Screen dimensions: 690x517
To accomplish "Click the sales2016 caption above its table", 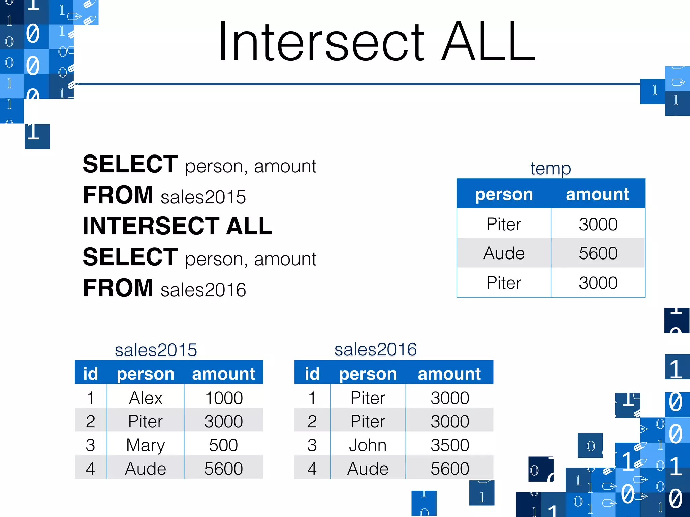I will coord(375,349).
